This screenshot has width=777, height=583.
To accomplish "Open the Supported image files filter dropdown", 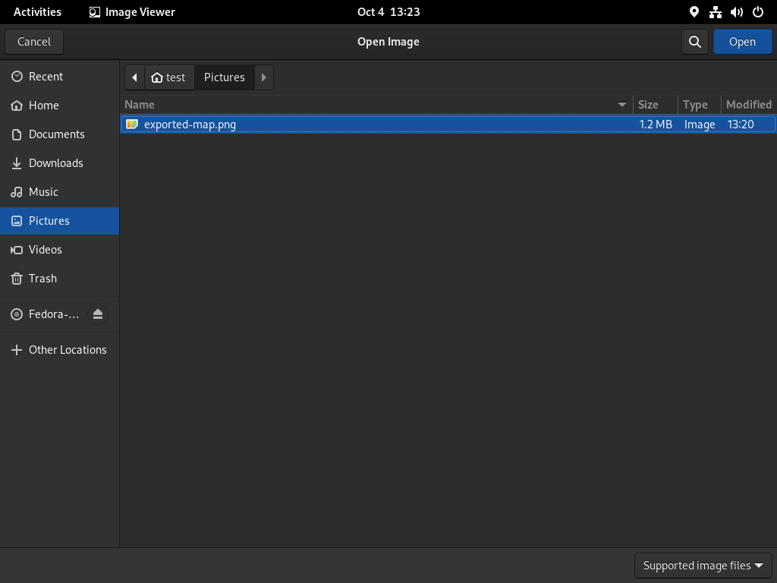I will pos(703,566).
